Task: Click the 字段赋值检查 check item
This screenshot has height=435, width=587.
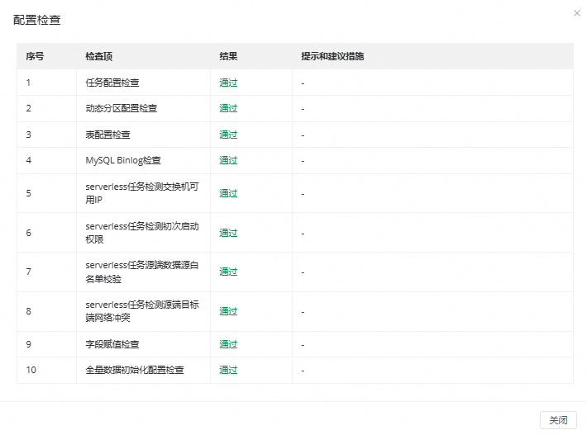Action: [x=112, y=344]
